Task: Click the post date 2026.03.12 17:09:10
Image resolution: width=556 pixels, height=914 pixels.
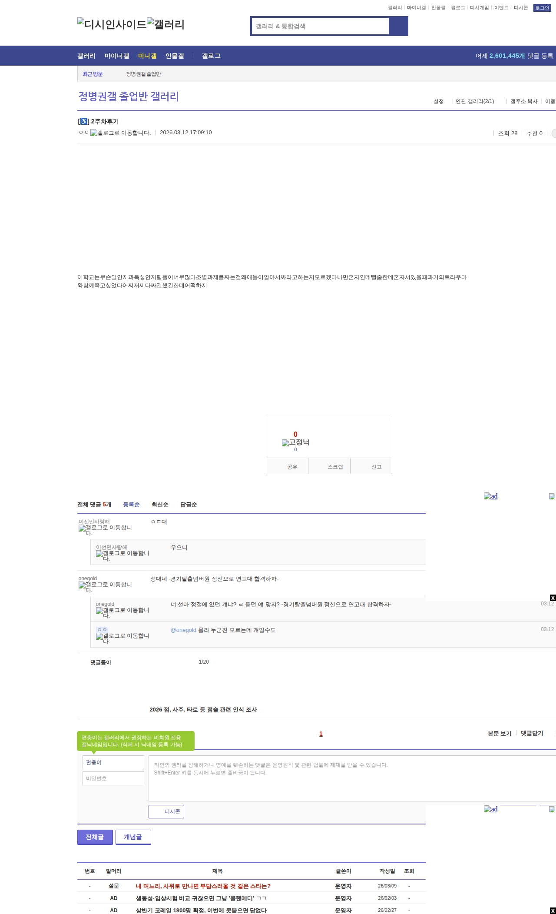Action: (x=186, y=133)
